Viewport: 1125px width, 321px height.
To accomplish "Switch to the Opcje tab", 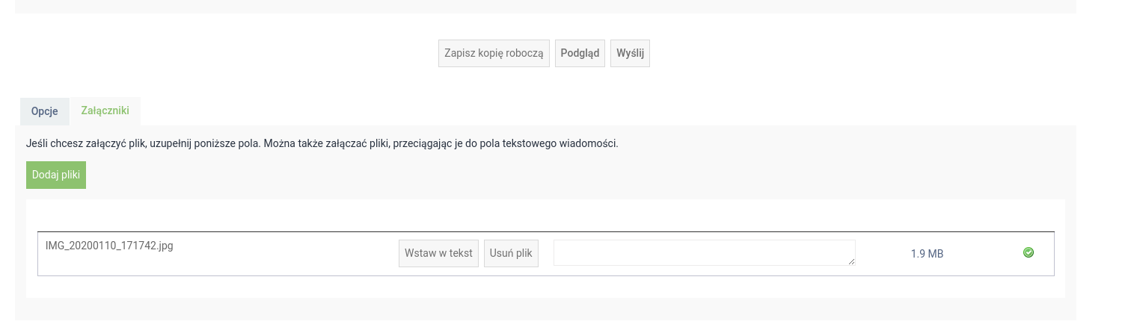I will pyautogui.click(x=44, y=111).
